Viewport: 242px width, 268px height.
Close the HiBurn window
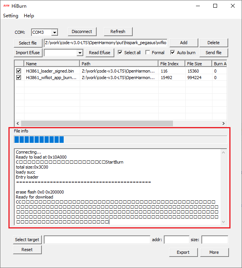coord(233,6)
